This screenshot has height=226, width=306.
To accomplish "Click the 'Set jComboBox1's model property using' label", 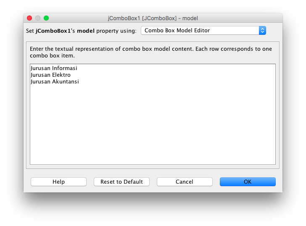I will tap(81, 31).
